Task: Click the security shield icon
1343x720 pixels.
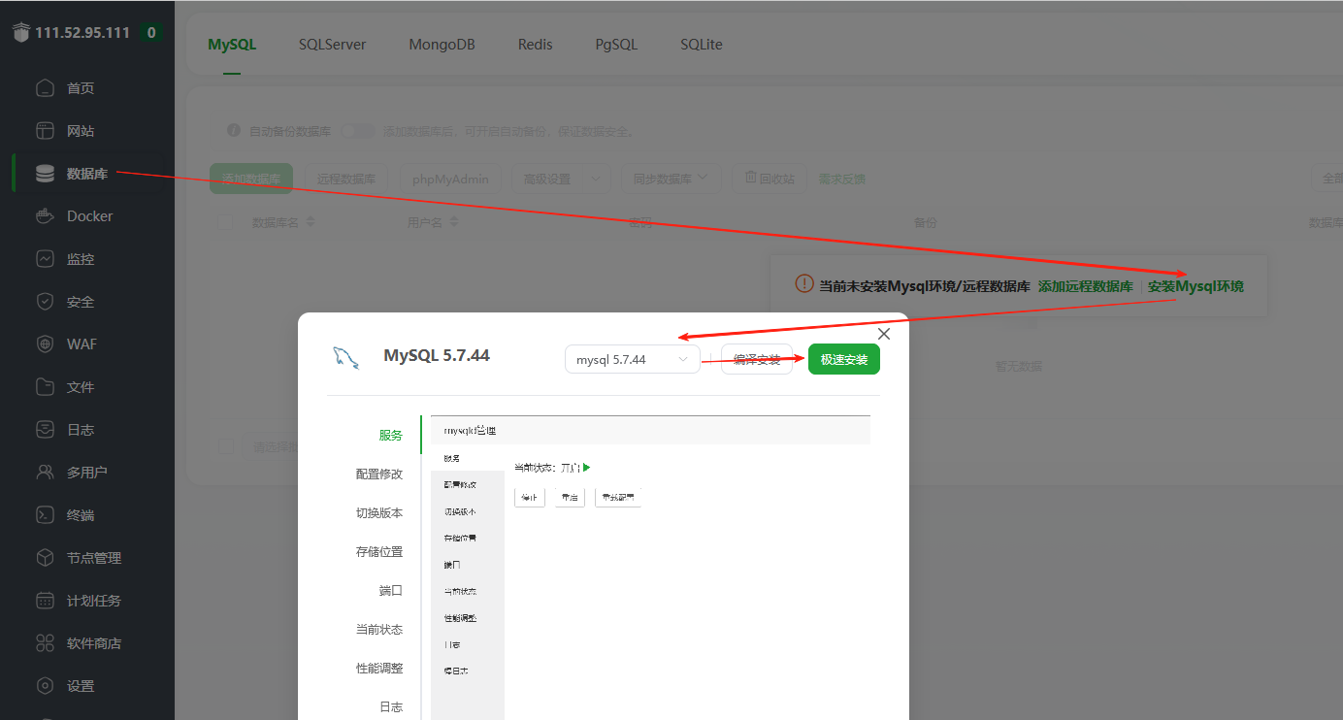Action: [46, 302]
